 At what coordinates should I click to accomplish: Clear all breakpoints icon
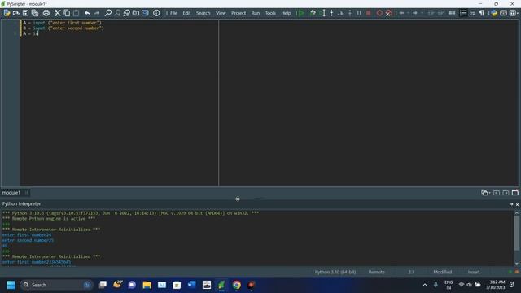click(389, 13)
